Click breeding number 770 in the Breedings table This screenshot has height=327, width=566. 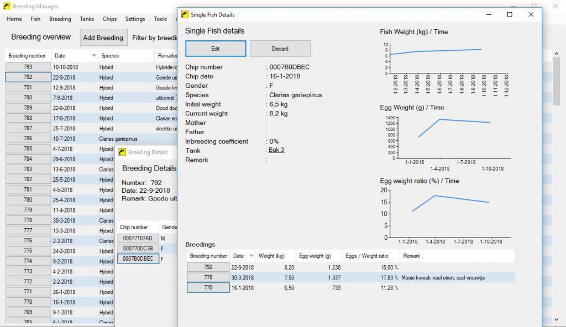click(208, 288)
